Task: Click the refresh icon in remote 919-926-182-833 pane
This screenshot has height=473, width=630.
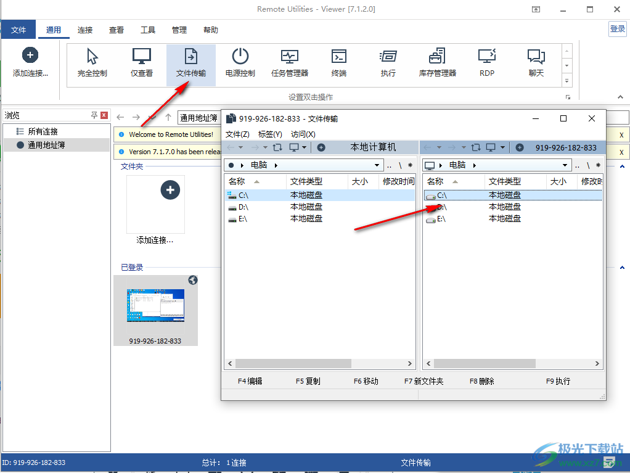Action: [476, 147]
